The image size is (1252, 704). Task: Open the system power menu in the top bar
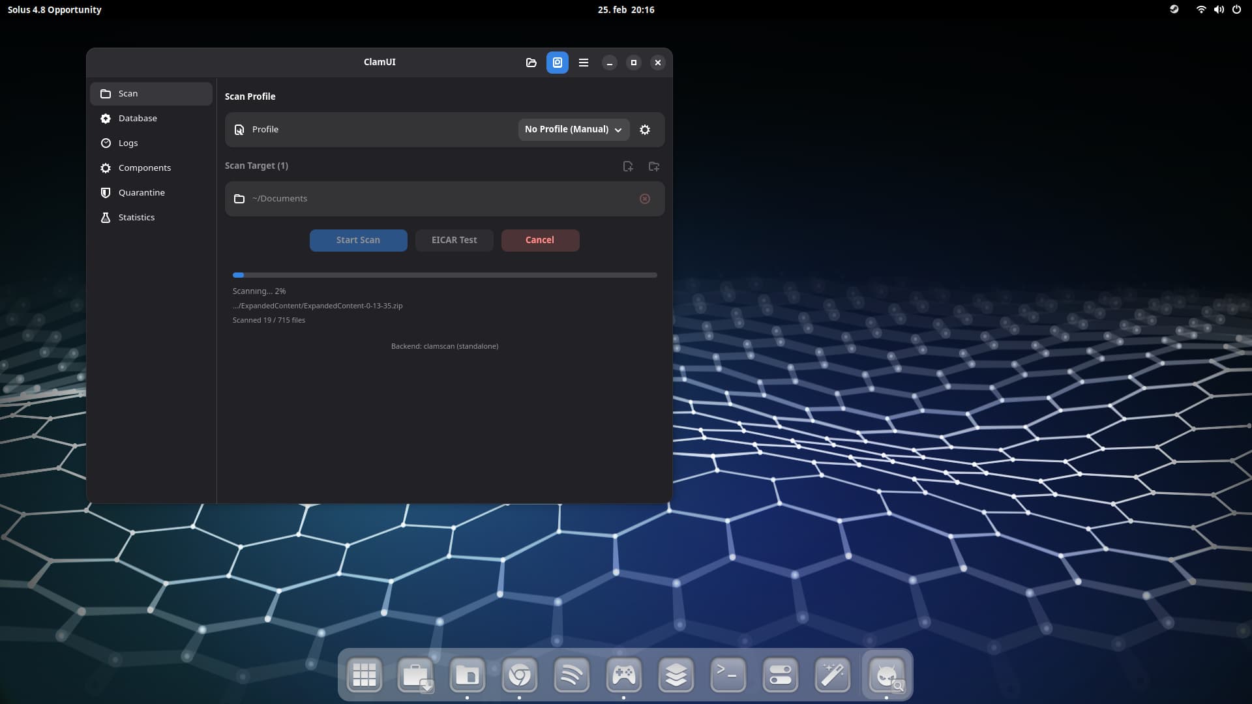pos(1236,10)
